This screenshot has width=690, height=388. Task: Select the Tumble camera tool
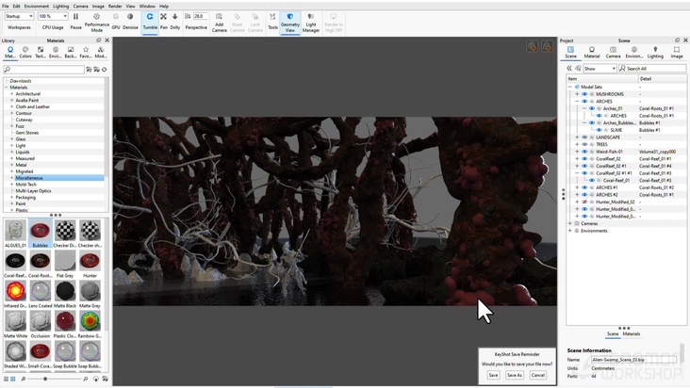pos(150,21)
